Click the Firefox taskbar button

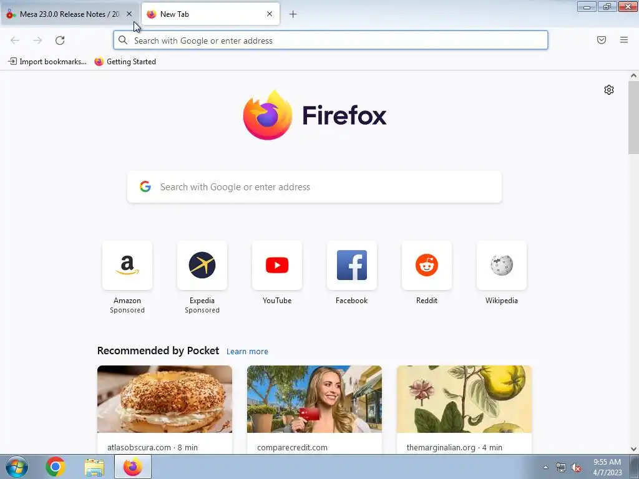pyautogui.click(x=133, y=467)
